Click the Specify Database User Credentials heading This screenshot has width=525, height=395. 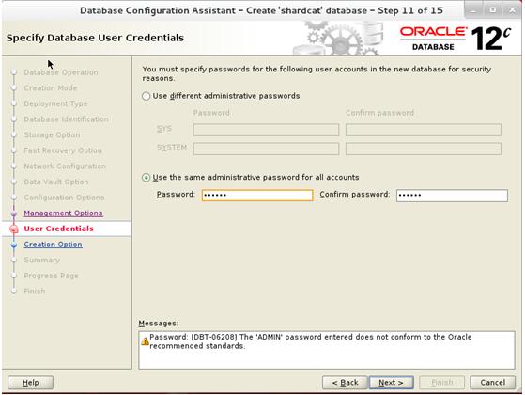pyautogui.click(x=95, y=38)
